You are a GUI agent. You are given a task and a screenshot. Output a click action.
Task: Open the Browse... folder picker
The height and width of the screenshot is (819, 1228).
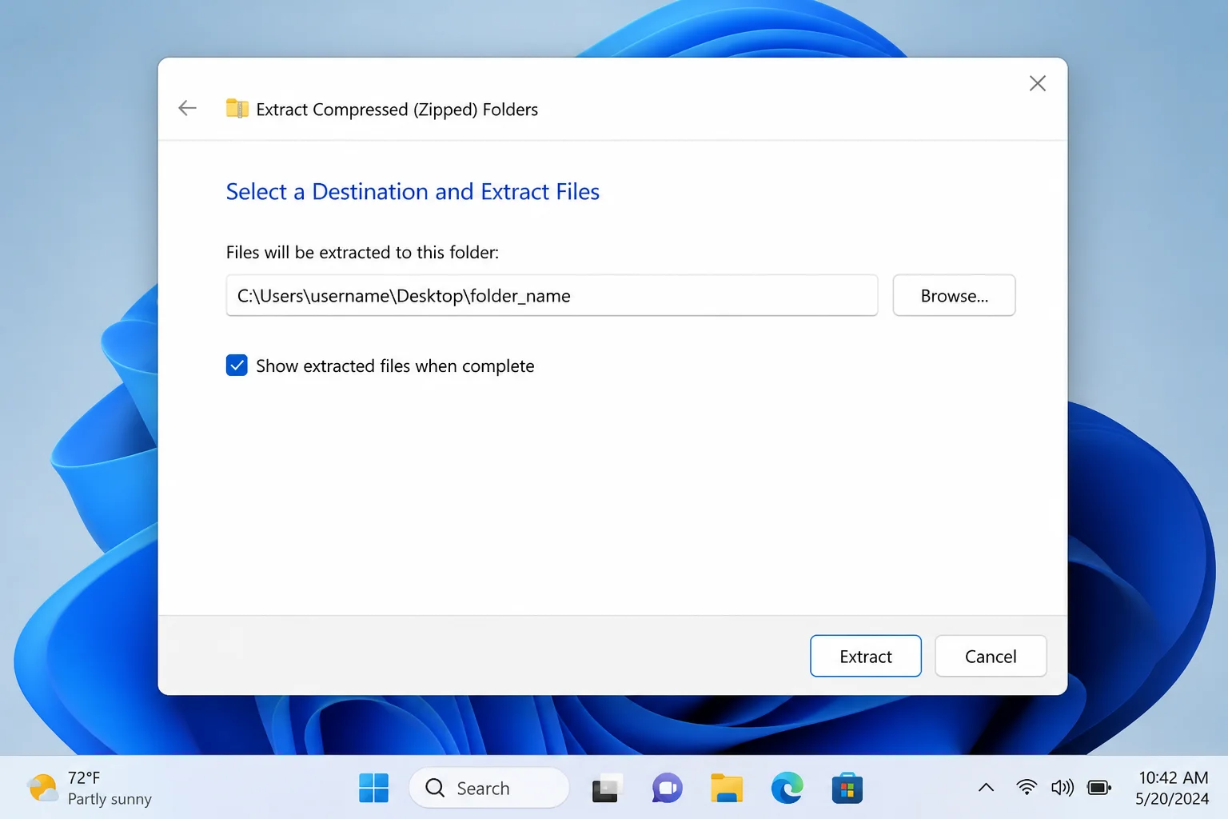click(954, 295)
